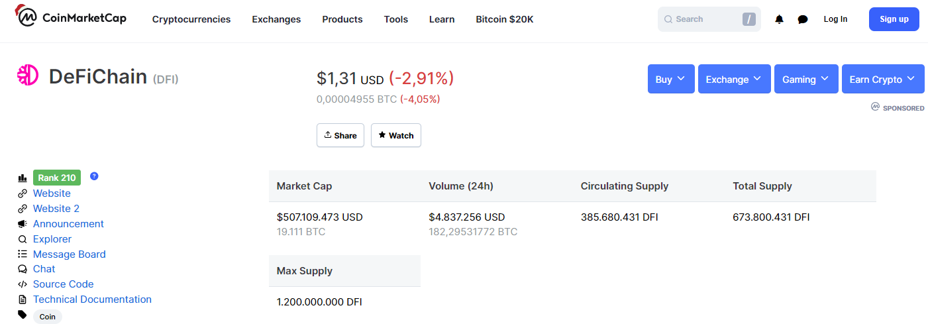Viewport: 928px width, 324px height.
Task: Click the DeFiChain pink coin logo
Action: [x=28, y=76]
